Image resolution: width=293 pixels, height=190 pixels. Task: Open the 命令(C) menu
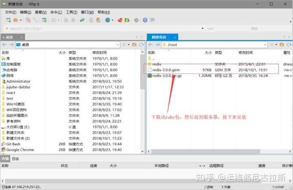coord(56,12)
